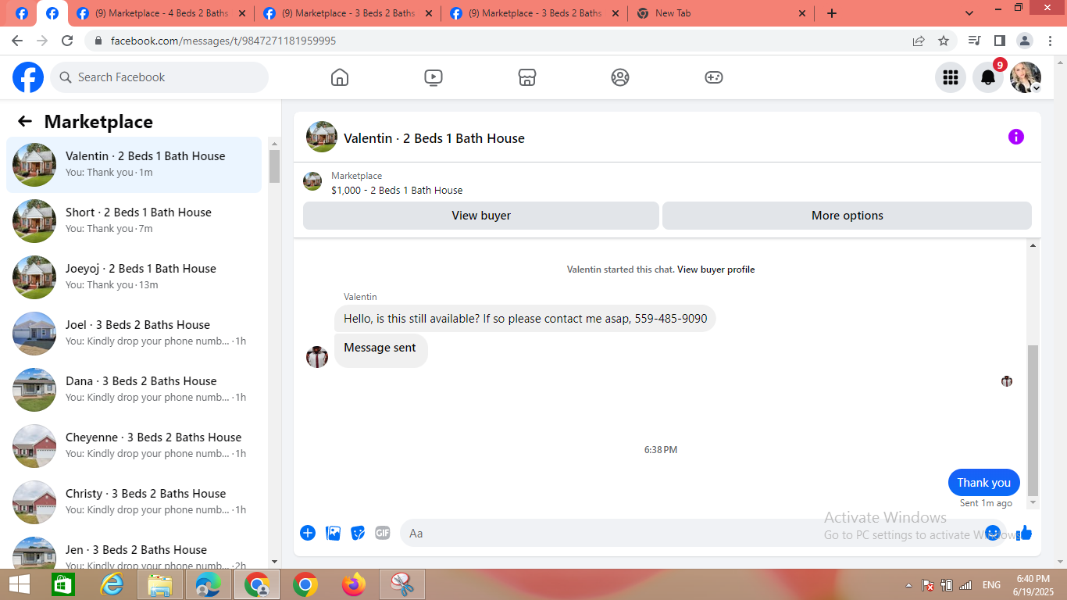Click the chat scroll-up arrow
This screenshot has width=1067, height=600.
pos(1033,246)
